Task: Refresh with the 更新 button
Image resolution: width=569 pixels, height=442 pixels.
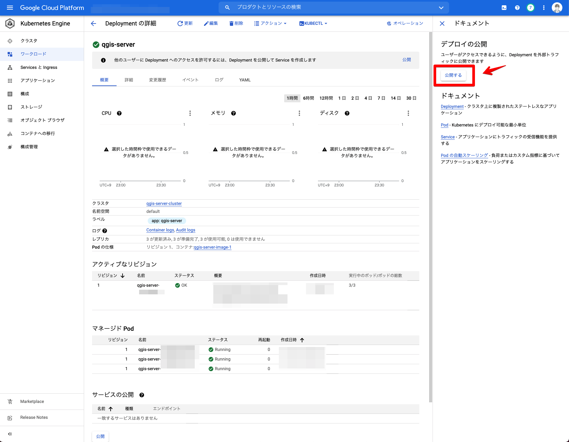Action: (185, 24)
